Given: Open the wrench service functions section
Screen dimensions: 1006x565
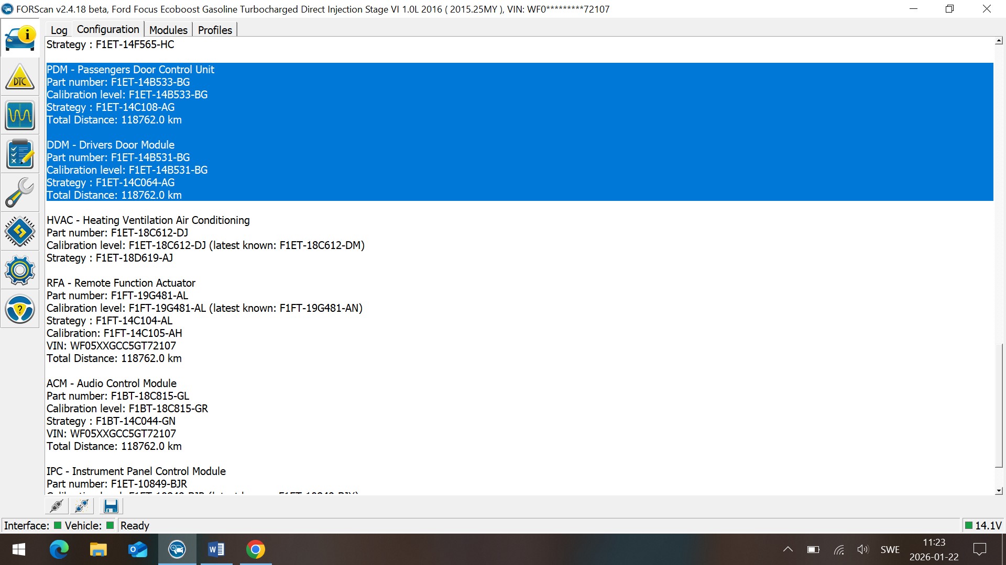Looking at the screenshot, I should (x=20, y=193).
